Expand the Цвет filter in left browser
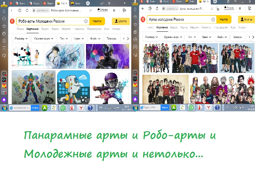255x181 pixels. [x=79, y=39]
